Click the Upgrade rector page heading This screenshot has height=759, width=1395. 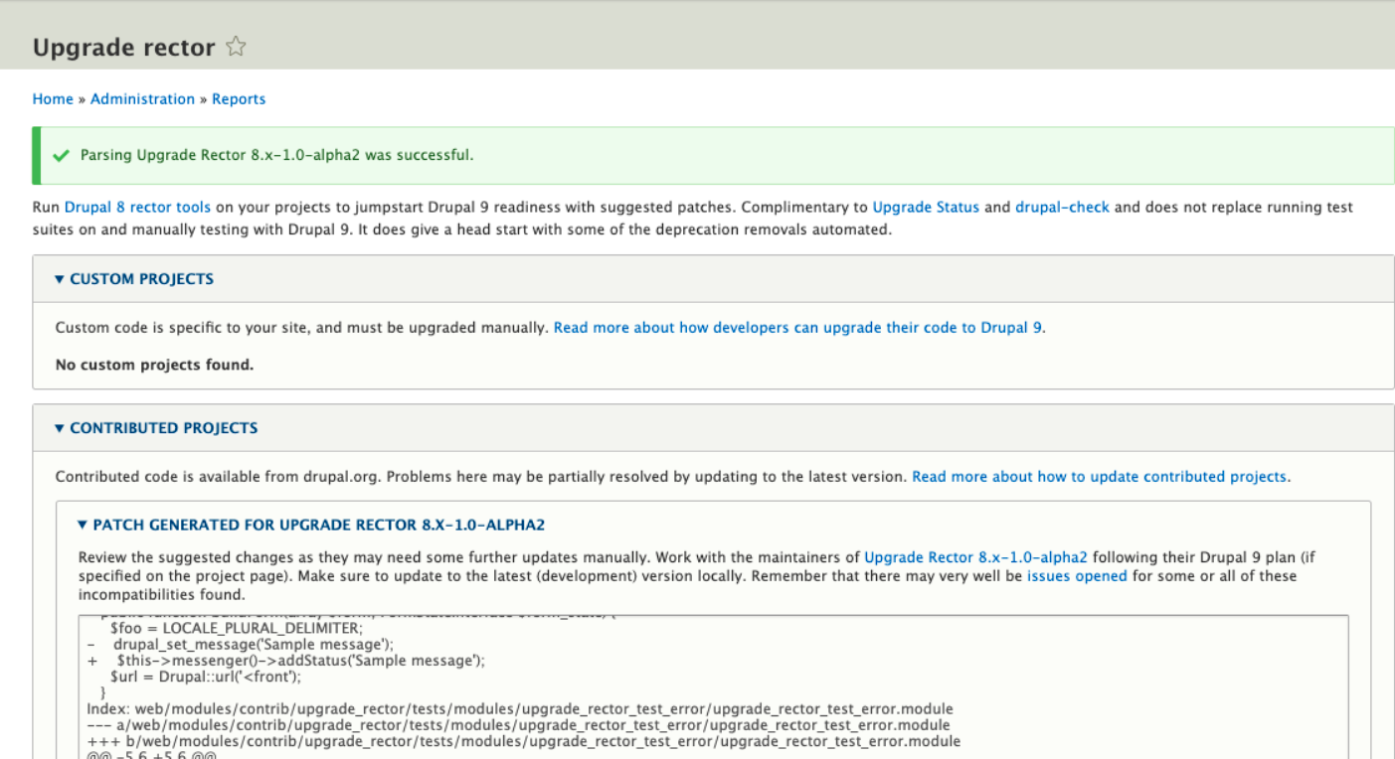click(x=124, y=46)
